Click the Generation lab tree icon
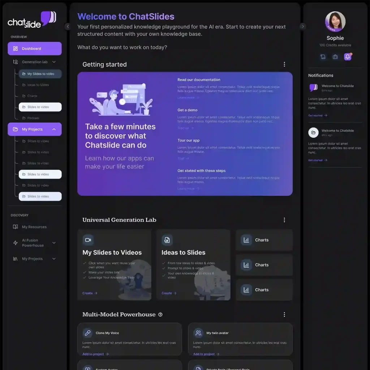The height and width of the screenshot is (370, 370). coord(15,62)
